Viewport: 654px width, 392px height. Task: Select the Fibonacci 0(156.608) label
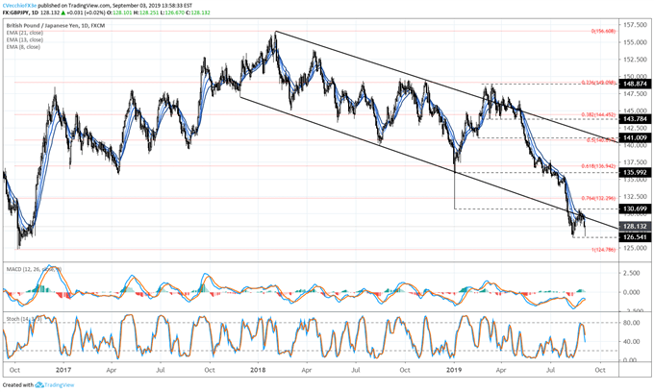click(604, 32)
